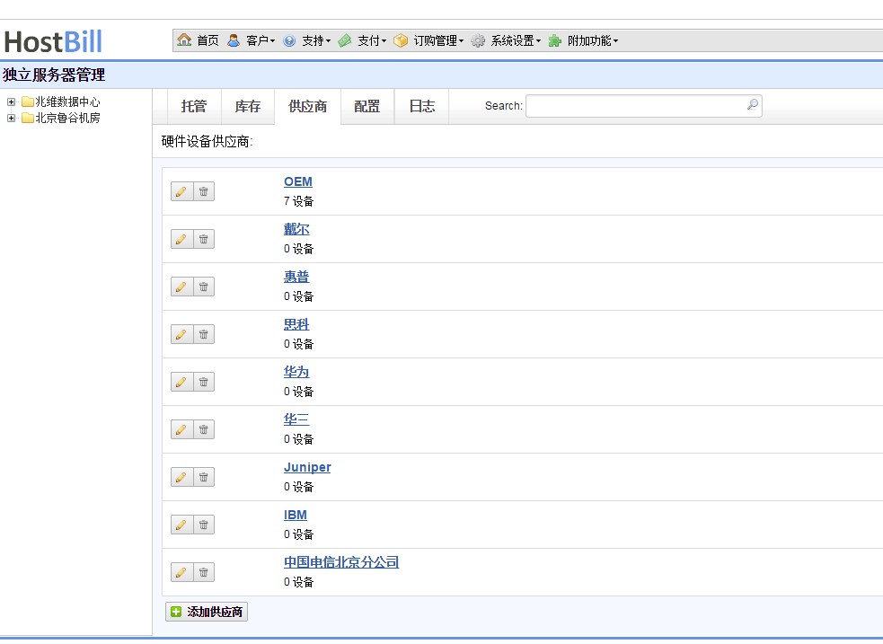Click the HostBill logo
Screen dimensions: 883x644
tap(53, 41)
